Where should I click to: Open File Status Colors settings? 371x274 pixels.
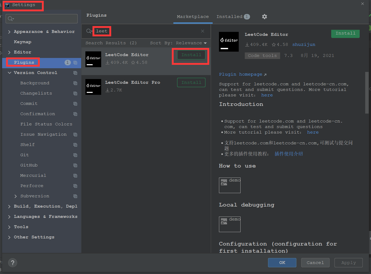point(46,124)
